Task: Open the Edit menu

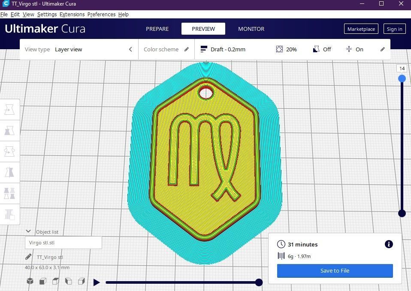Action: point(15,15)
